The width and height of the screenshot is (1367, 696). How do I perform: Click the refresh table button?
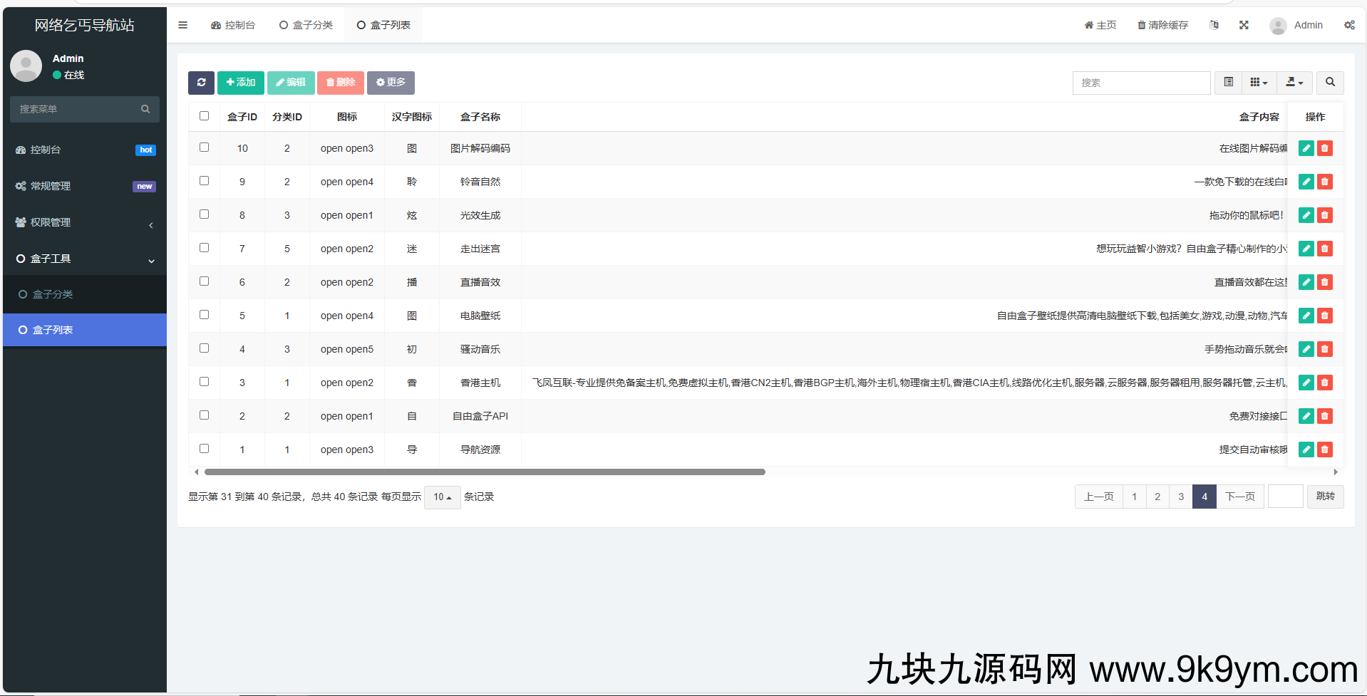point(201,83)
